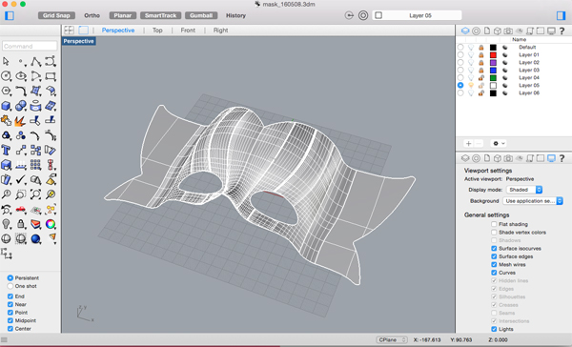This screenshot has height=347, width=572.
Task: Toggle the Near object snap
Action: coord(10,304)
